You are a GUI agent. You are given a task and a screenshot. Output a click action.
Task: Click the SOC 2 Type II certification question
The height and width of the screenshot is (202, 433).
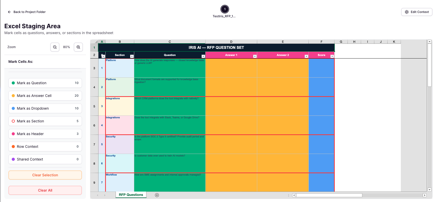(170, 144)
